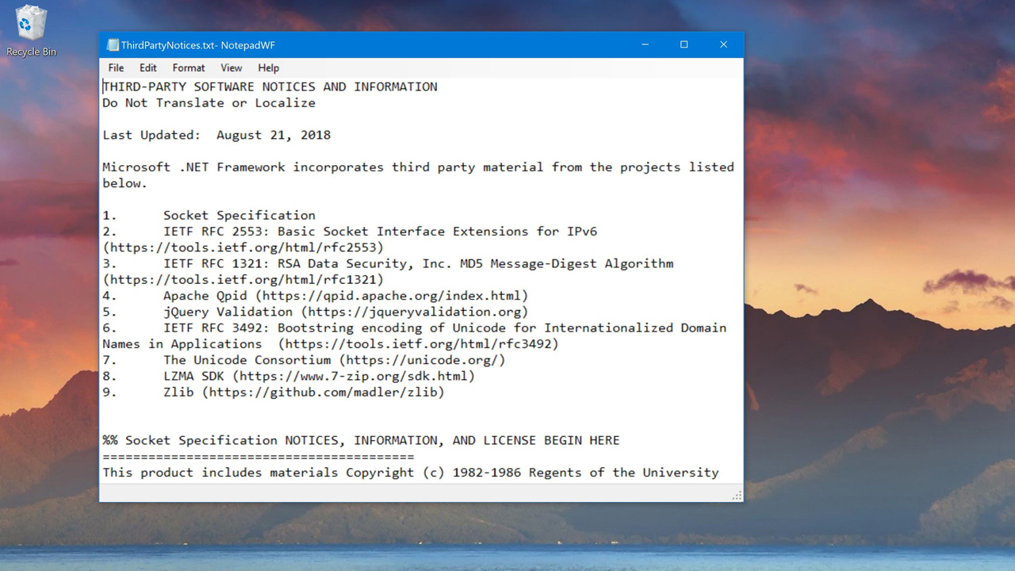Click the equals-sign separator line
1015x571 pixels.
pyautogui.click(x=258, y=457)
